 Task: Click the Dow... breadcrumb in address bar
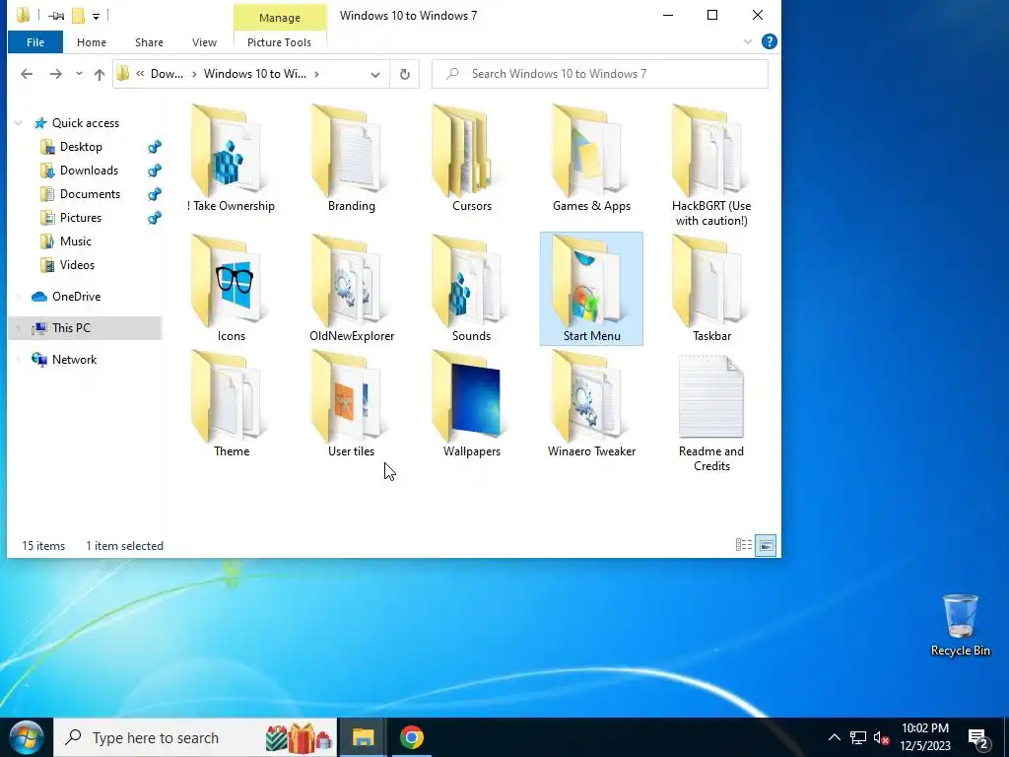point(167,74)
